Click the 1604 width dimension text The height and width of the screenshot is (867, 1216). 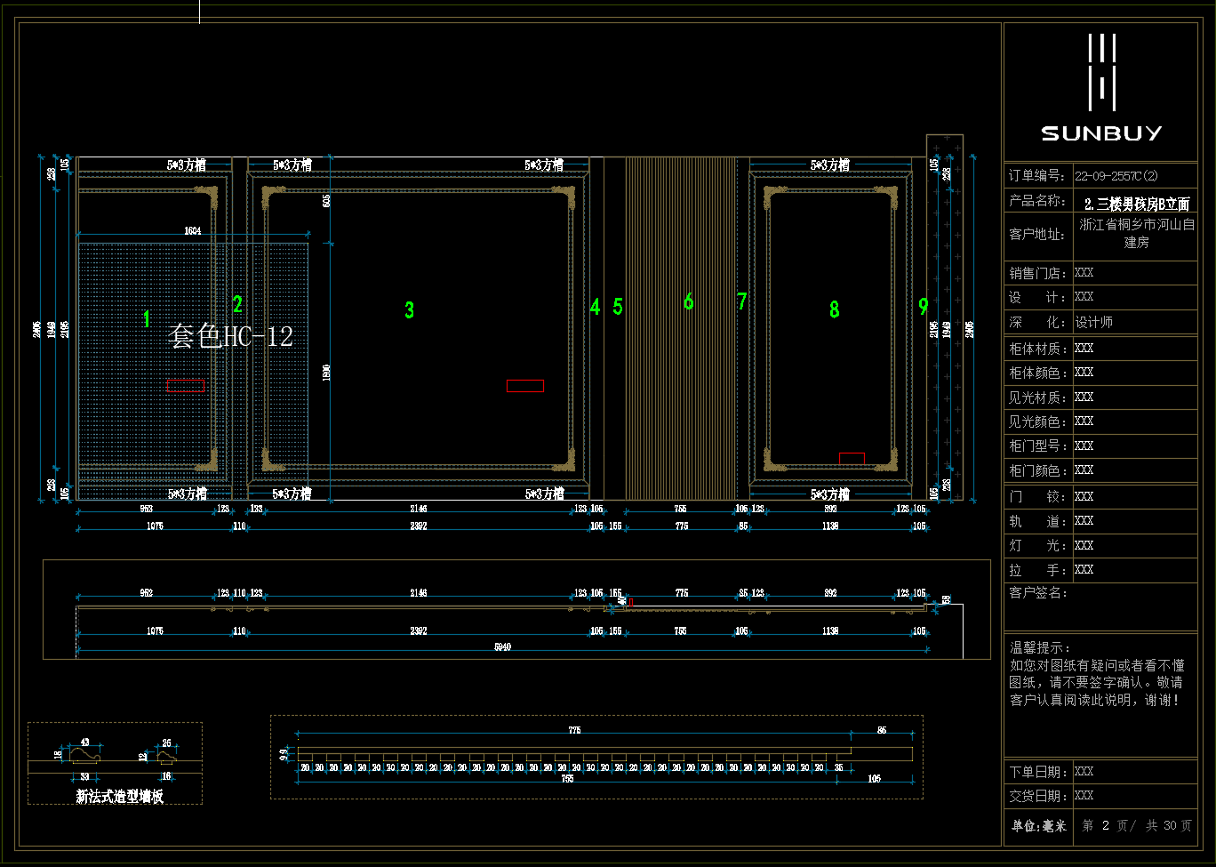[x=192, y=231]
